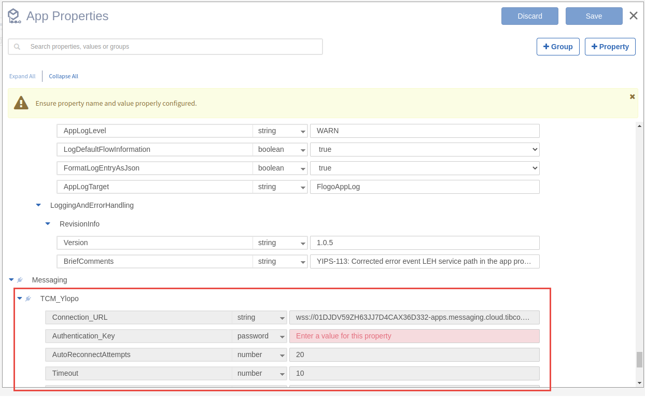
Task: Open type dropdown for Connection_URL
Action: tap(259, 317)
